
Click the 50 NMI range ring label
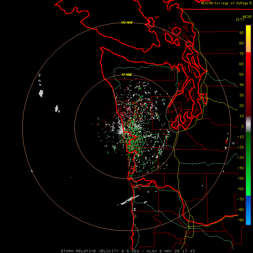(x=126, y=74)
